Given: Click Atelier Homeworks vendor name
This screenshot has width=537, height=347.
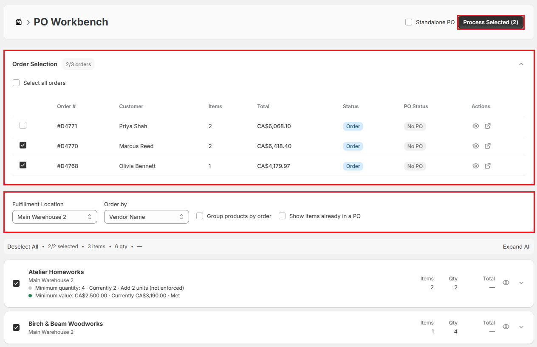Looking at the screenshot, I should tap(56, 272).
